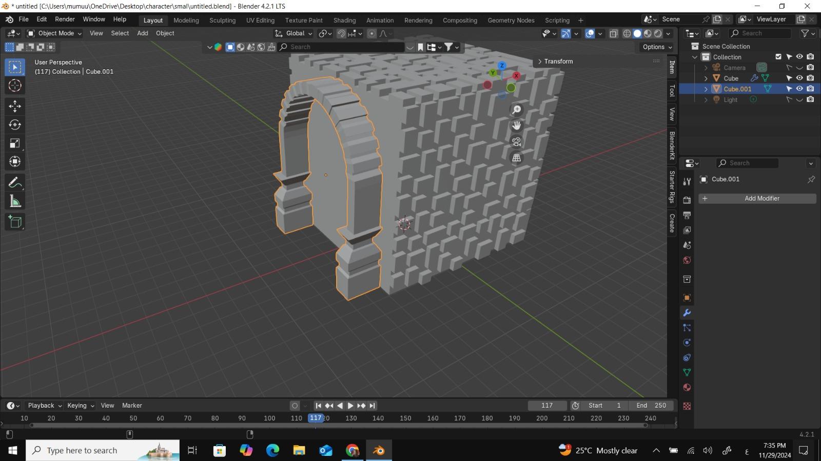Jump to timeline end frame
This screenshot has height=461, width=821.
click(373, 406)
